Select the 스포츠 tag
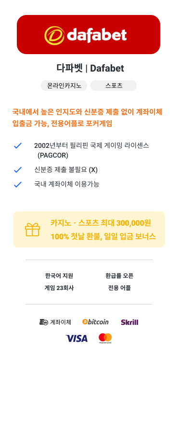Image resolution: width=178 pixels, height=436 pixels. [x=114, y=86]
